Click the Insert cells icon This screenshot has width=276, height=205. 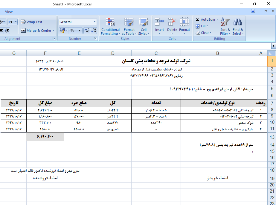[159, 22]
